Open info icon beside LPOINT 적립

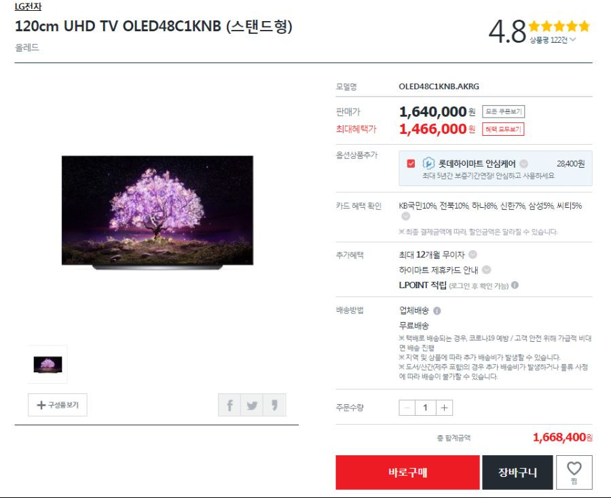coord(515,285)
